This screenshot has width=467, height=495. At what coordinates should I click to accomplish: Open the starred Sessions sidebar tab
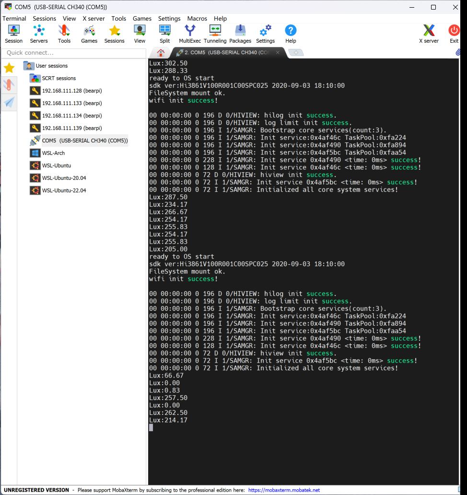(9, 68)
